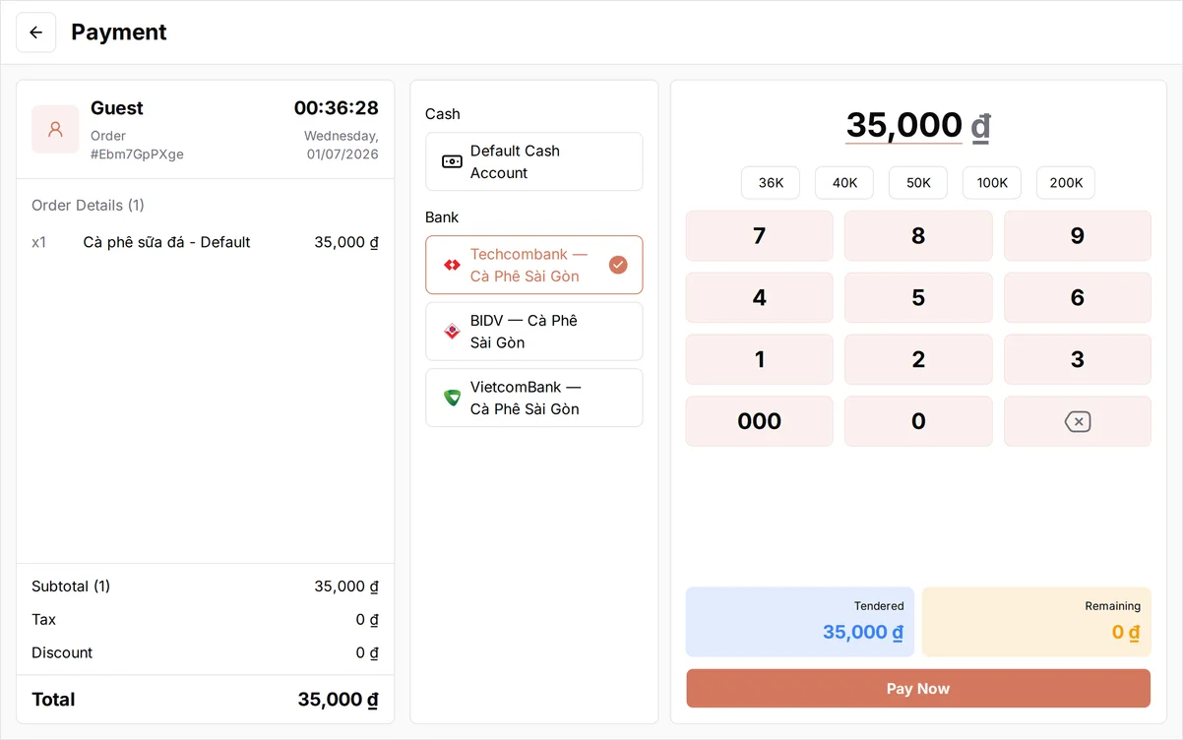Screen dimensions: 1183x740
Task: Click the Guest avatar icon
Action: coord(55,129)
